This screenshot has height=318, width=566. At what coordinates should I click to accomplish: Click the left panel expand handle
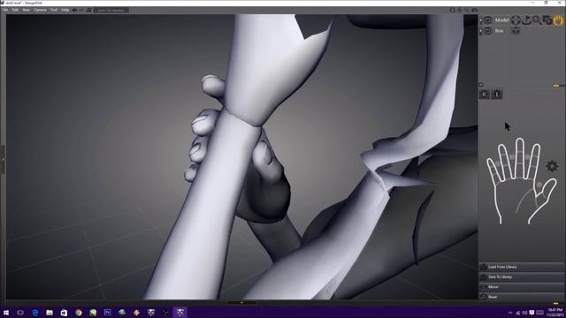point(3,159)
